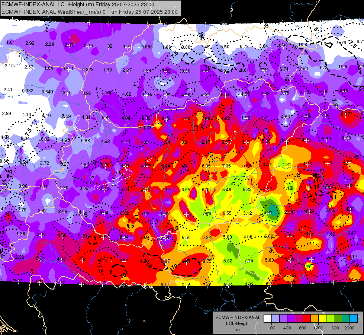Click the wind shear value '6.32'
The height and width of the screenshot is (335, 364).
[207, 237]
